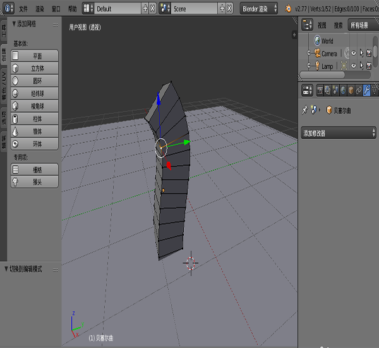Open the Modifiers wrench tab in Properties
379x348 pixels.
tap(366, 90)
